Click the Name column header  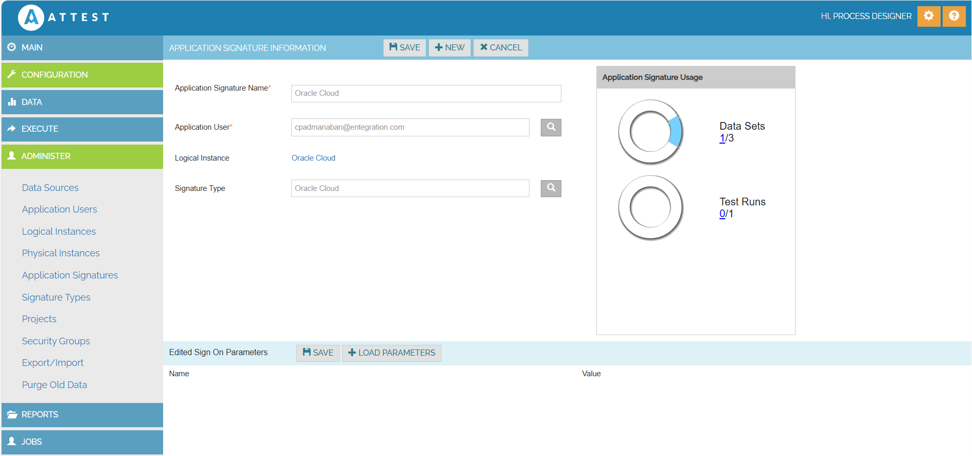(x=179, y=374)
